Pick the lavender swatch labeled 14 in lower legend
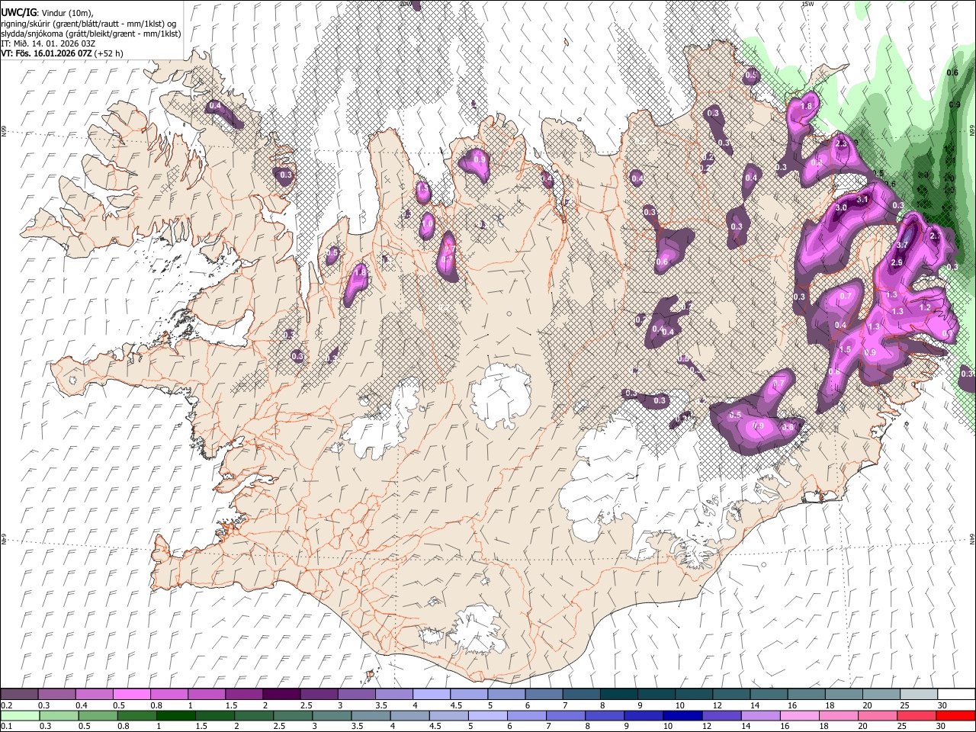 (x=760, y=715)
